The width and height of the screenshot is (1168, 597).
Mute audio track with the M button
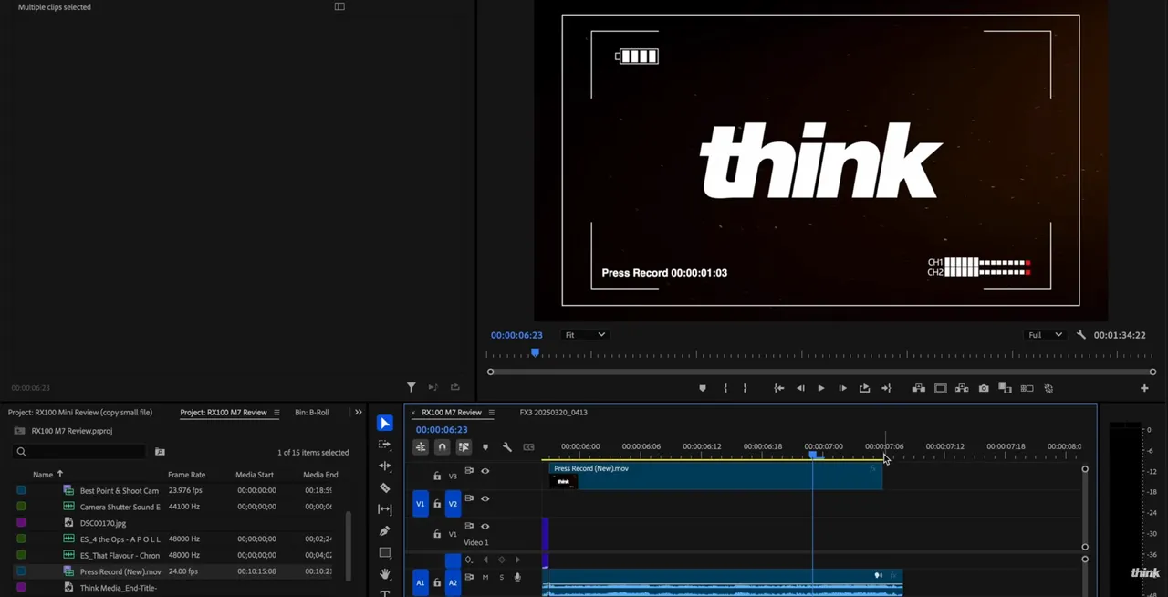pos(485,577)
